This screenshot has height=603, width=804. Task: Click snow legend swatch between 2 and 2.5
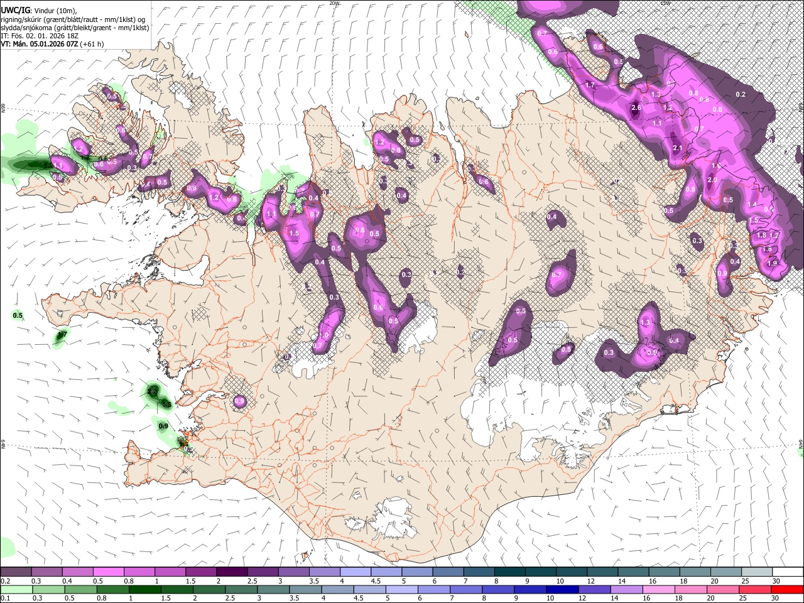pyautogui.click(x=231, y=572)
